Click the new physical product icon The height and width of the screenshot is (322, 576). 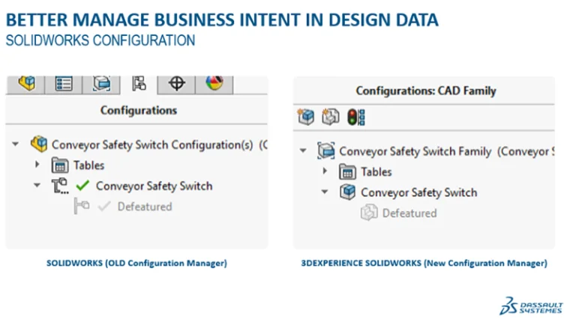pos(306,117)
